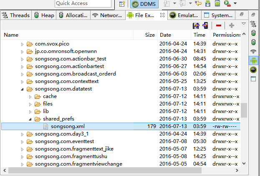The width and height of the screenshot is (260, 176).
Task: Expand songsong.com.contexttext folder
Action: [22, 82]
